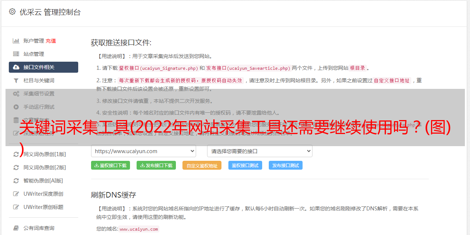Image resolution: width=470 pixels, height=235 pixels.
Task: Click the 安全性说明 note line
Action: (x=188, y=113)
